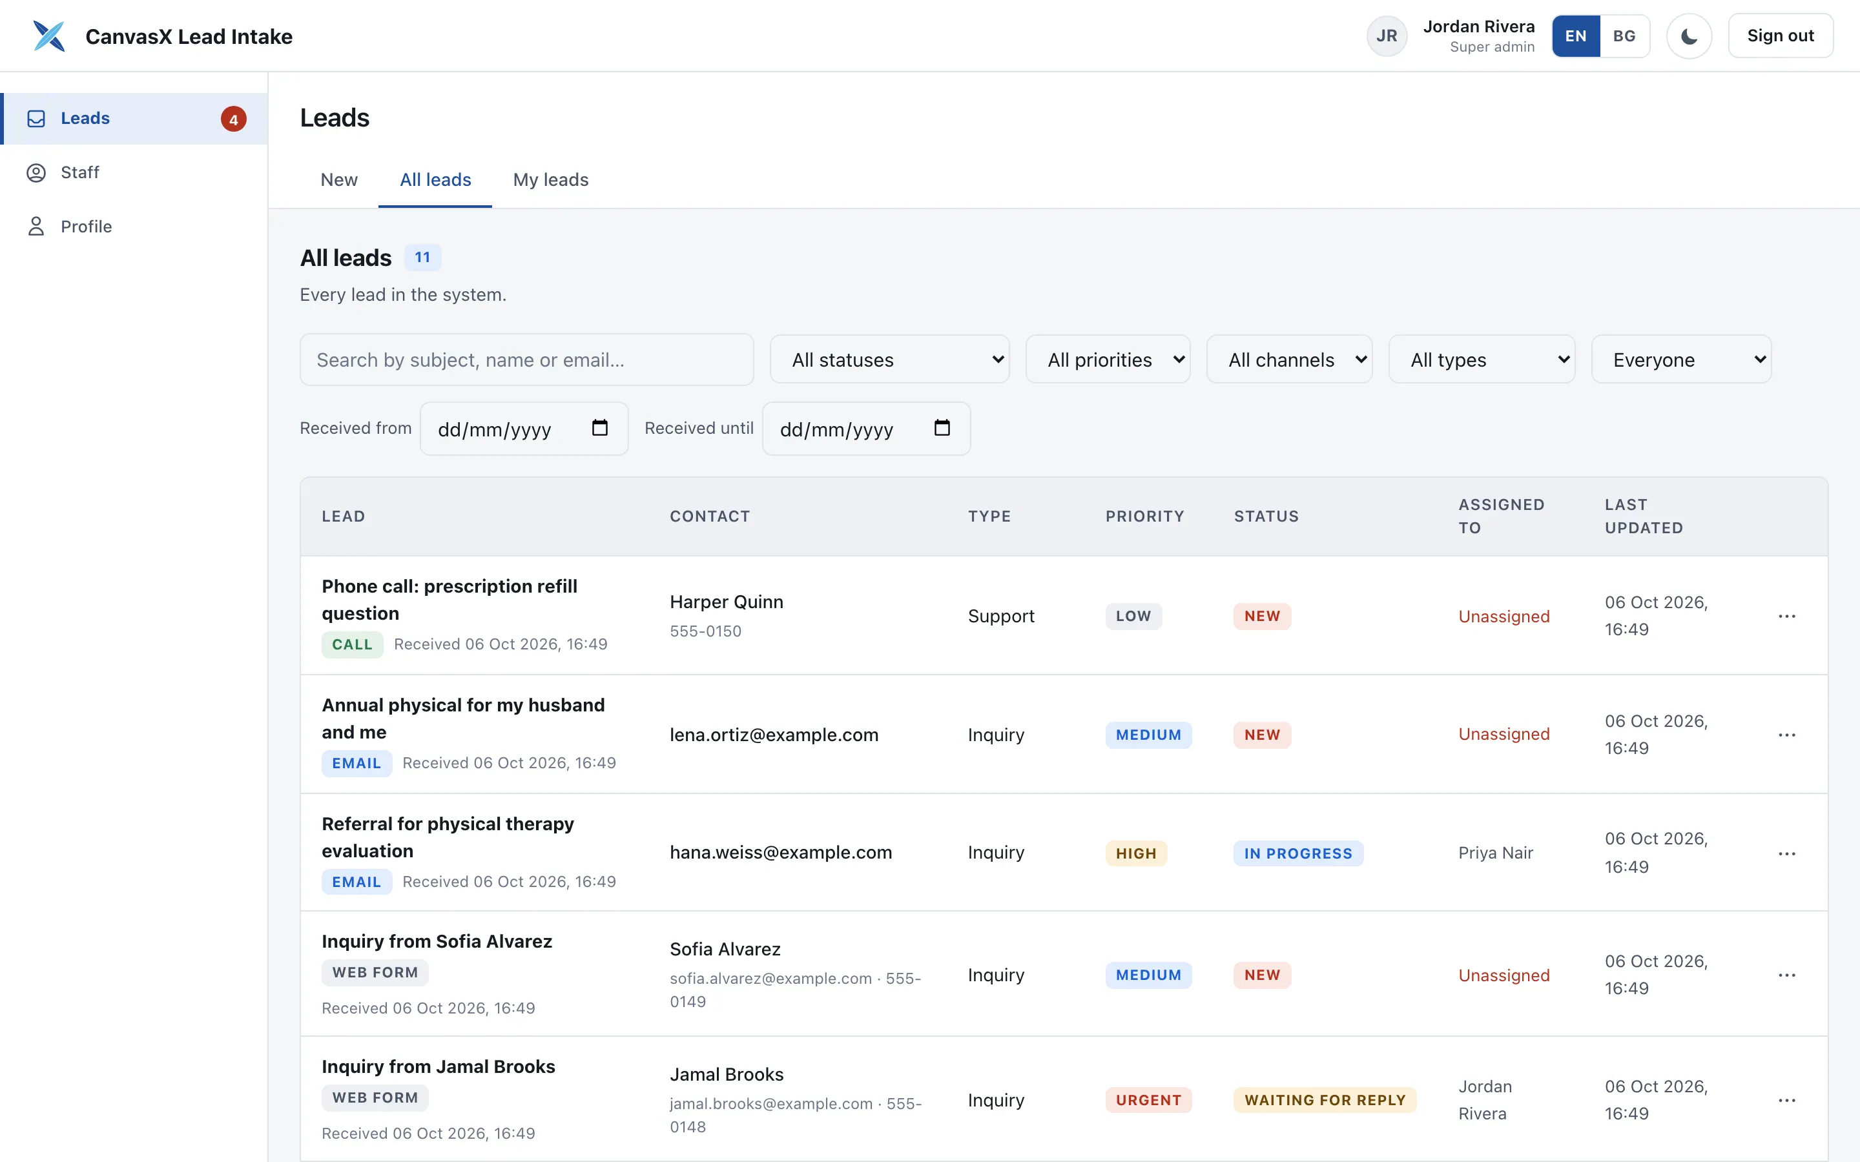Click the red 4 notification badge
Screen dimensions: 1860x1162
(234, 119)
